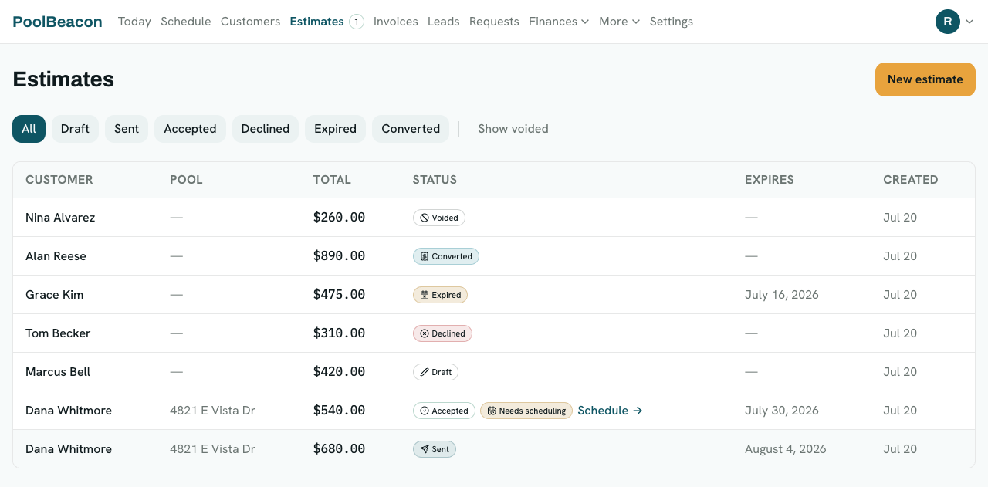988x487 pixels.
Task: Create a New estimate
Action: [925, 79]
